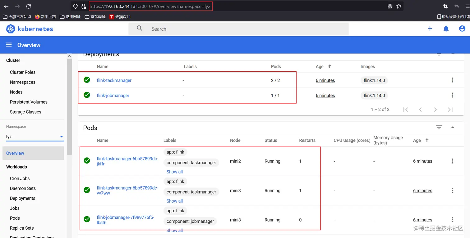470x238 pixels.
Task: Click the create resource plus icon
Action: (430, 29)
